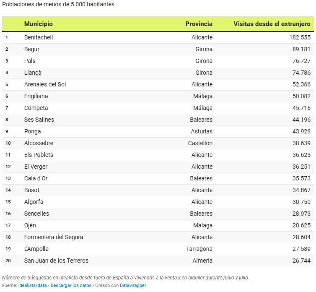This screenshot has width=316, height=292.
Task: Click the 43.928 visits value for Ponga
Action: tap(301, 131)
